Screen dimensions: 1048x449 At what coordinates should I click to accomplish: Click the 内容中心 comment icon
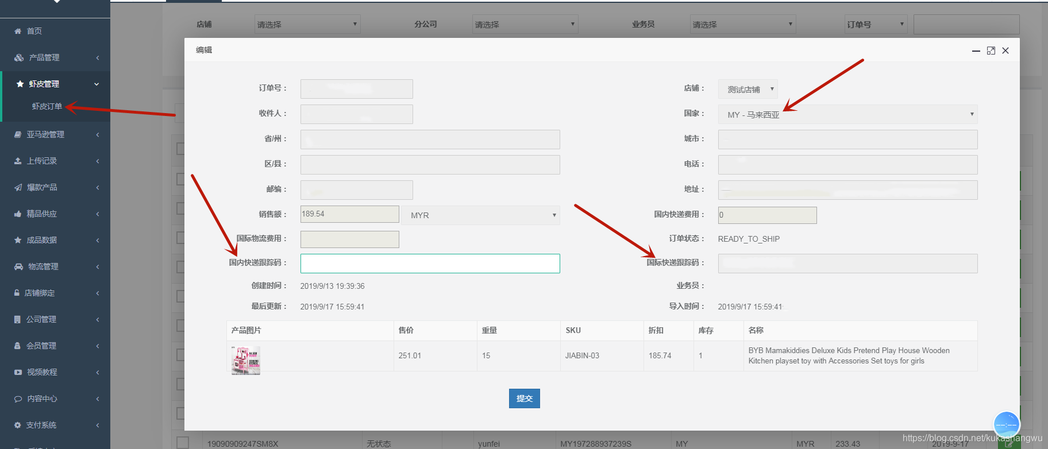18,398
